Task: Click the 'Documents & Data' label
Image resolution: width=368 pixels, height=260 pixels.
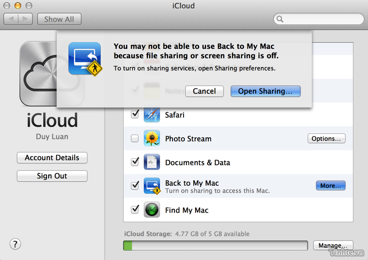Action: [x=198, y=162]
